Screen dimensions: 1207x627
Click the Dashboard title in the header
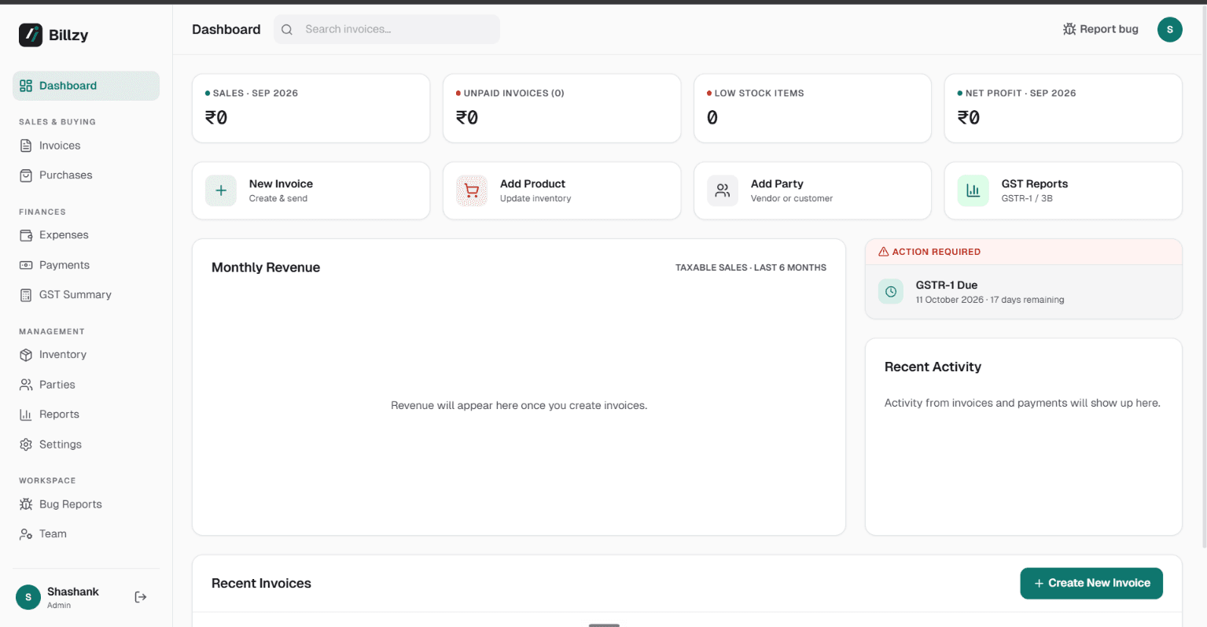(226, 29)
